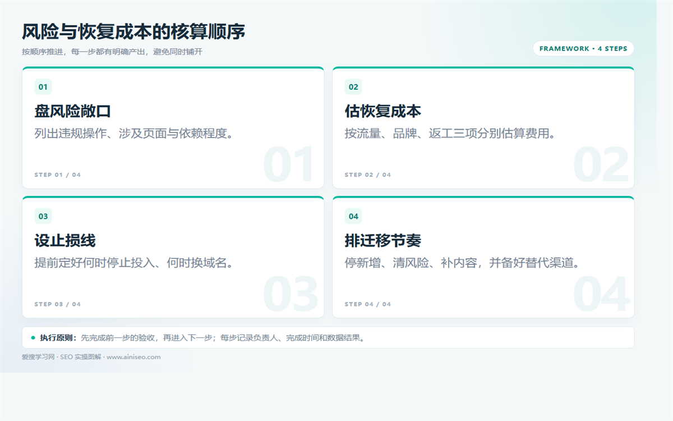This screenshot has height=421, width=673.
Task: Click the STEP 02 / 04 label
Action: pos(368,175)
